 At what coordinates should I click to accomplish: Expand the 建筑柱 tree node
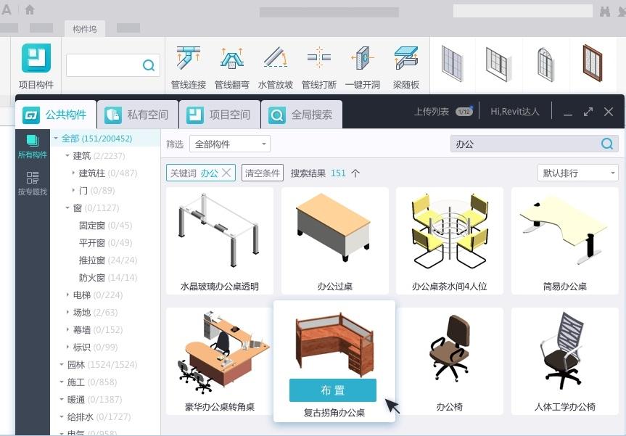[x=73, y=173]
